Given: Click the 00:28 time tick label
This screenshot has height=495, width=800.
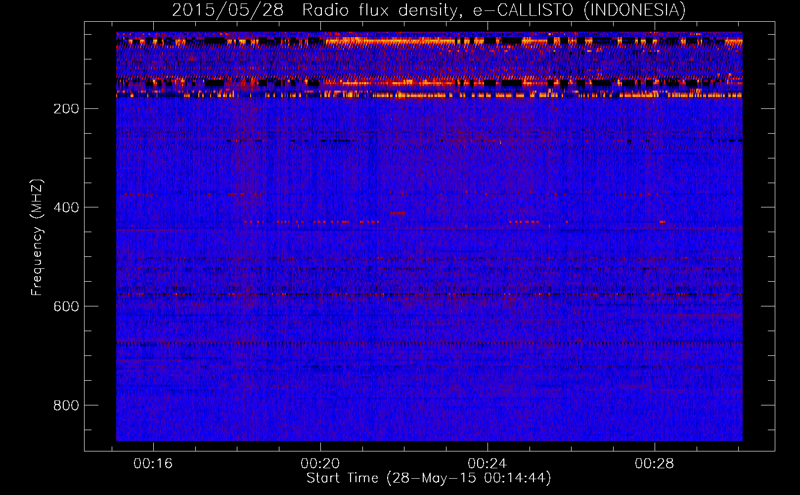Looking at the screenshot, I should pyautogui.click(x=655, y=463).
